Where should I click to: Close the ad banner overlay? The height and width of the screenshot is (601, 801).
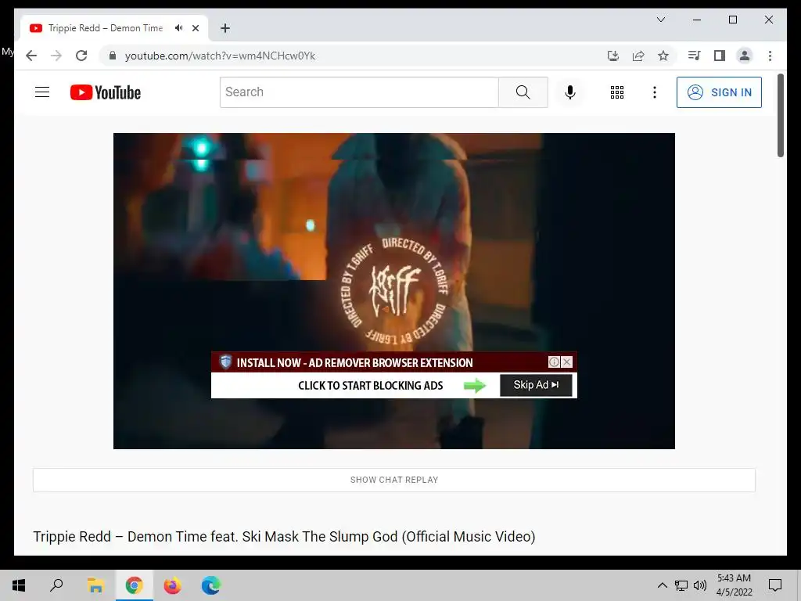(566, 362)
